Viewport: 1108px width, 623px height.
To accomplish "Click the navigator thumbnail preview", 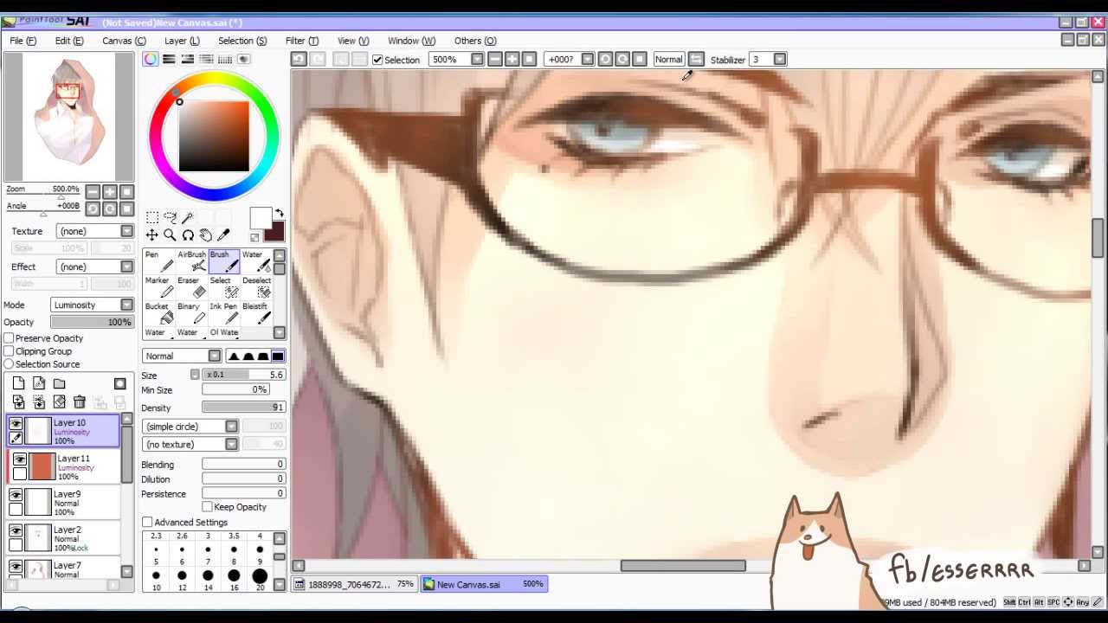I will point(69,117).
